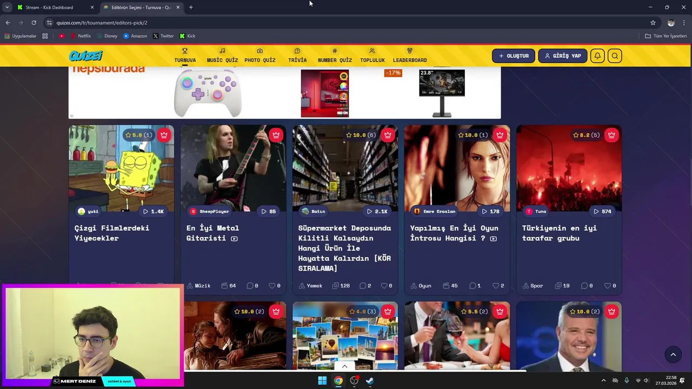Open a new browser tab
This screenshot has width=692, height=389.
191,8
